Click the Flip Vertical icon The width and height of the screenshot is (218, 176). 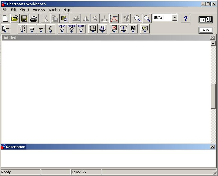[x=95, y=19]
